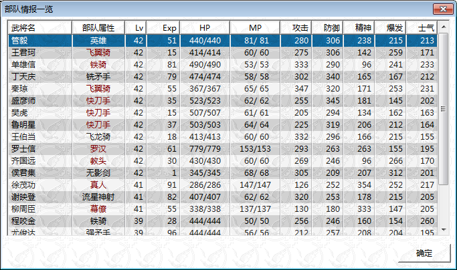Select the 柳周臣 row
The width and height of the screenshot is (457, 270).
tap(223, 209)
